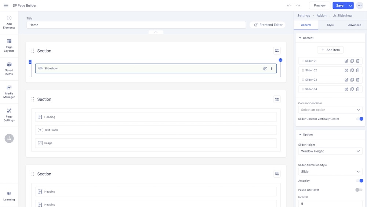The image size is (367, 207).
Task: Open the Slider Height dropdown
Action: point(330,151)
